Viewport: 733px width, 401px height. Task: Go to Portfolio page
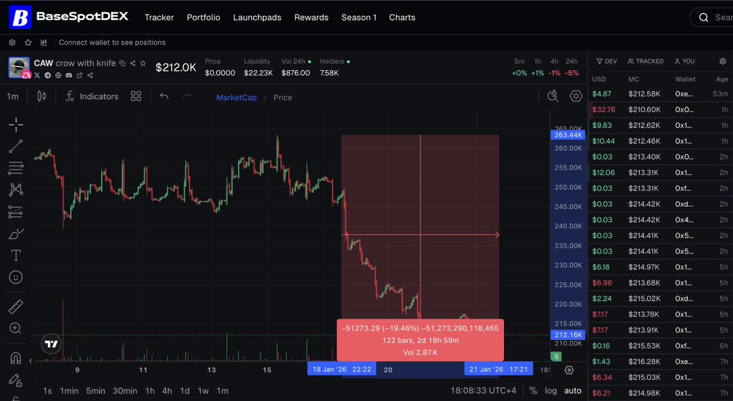point(203,17)
